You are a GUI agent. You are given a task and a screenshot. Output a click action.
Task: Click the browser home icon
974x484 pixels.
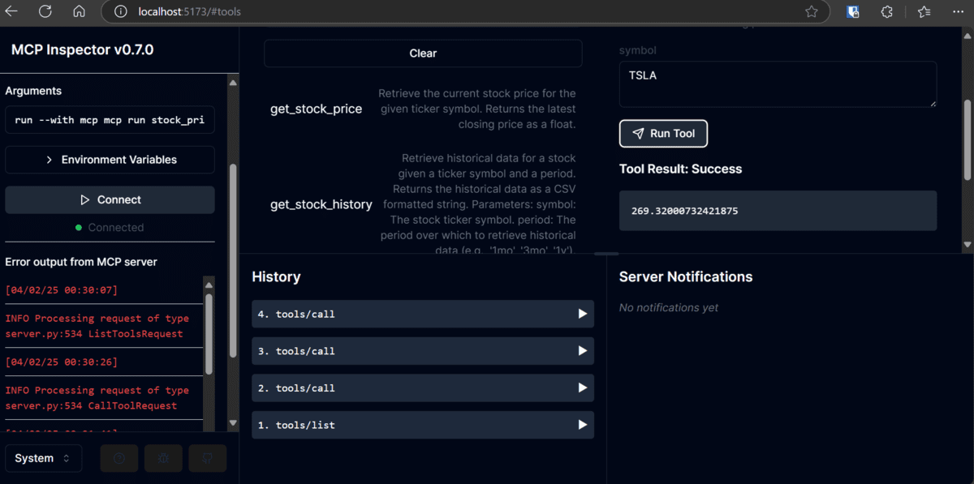pos(79,11)
